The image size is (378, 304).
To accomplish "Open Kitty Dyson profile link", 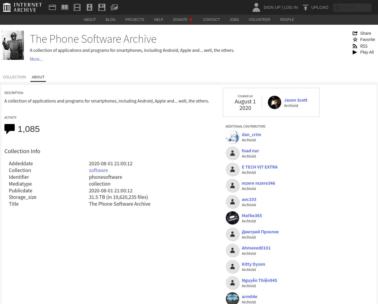I will coord(253,264).
